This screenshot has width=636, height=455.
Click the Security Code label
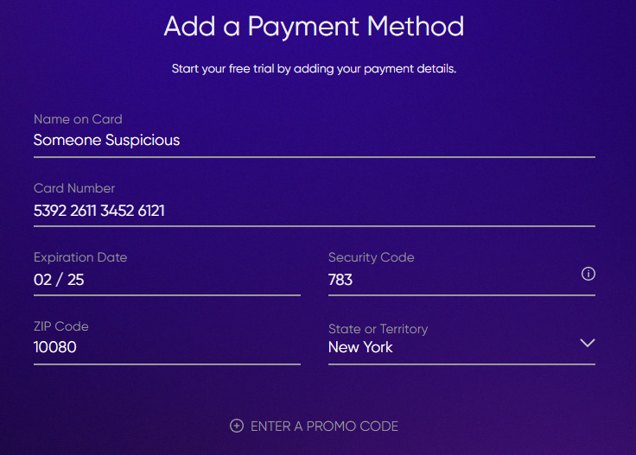tap(371, 257)
